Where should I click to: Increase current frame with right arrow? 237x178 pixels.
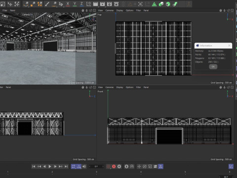103,167
